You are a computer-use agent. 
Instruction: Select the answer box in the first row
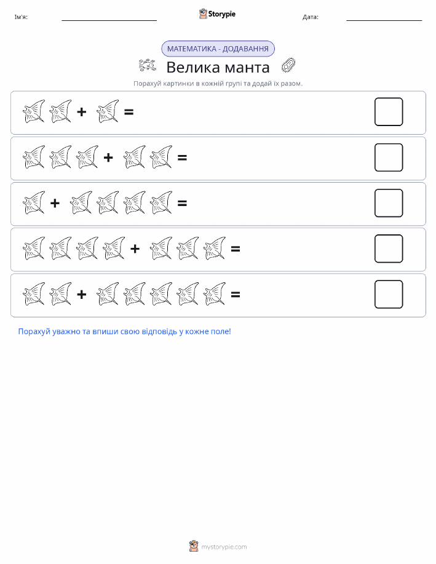pyautogui.click(x=389, y=111)
